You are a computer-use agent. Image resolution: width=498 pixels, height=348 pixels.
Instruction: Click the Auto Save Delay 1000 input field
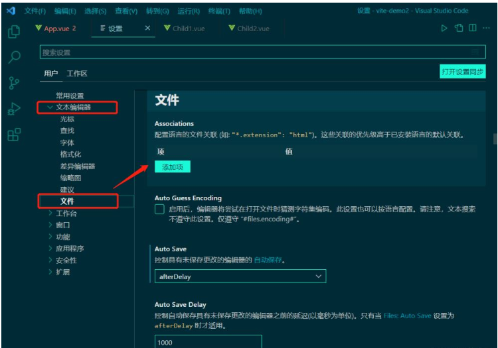coord(208,342)
